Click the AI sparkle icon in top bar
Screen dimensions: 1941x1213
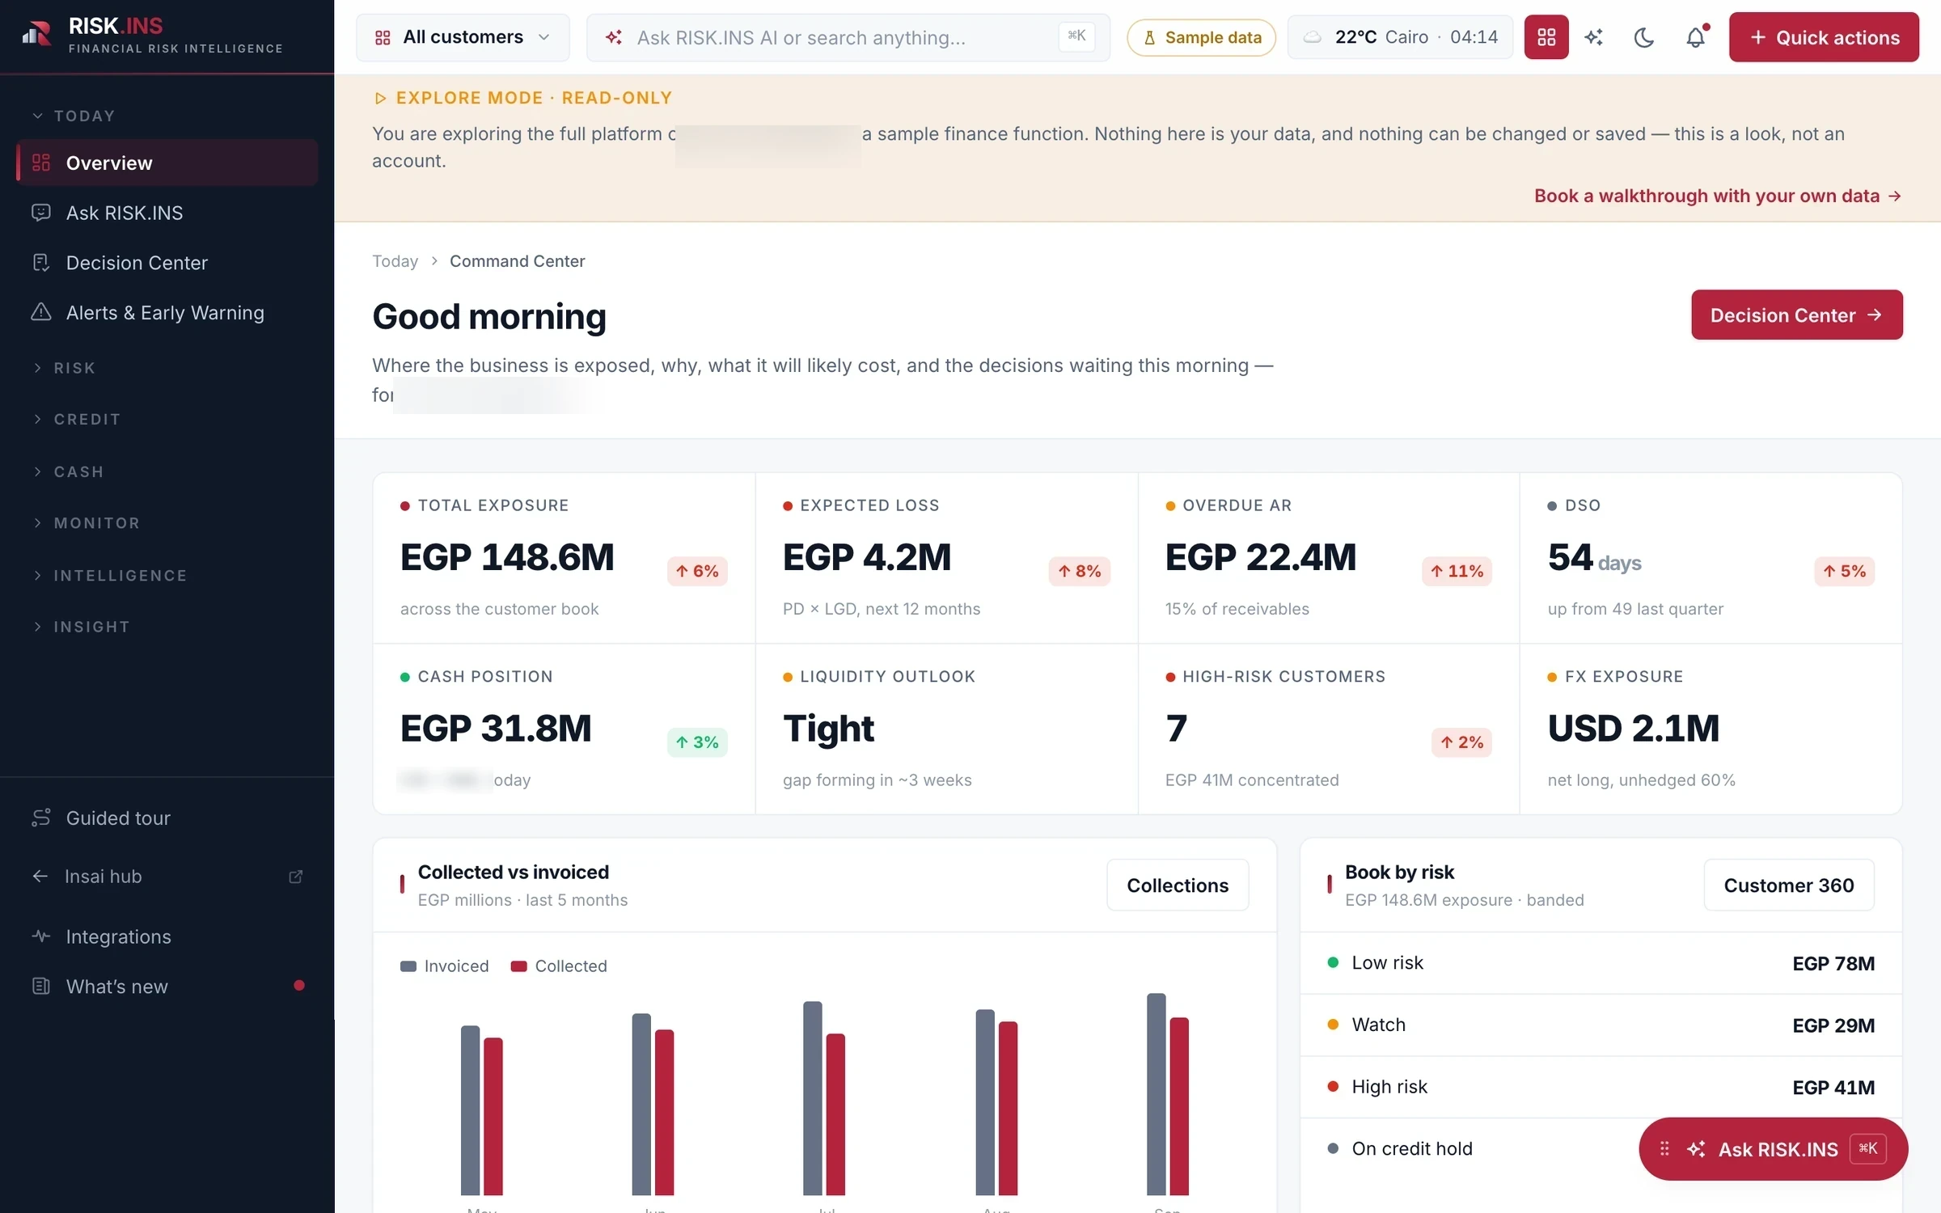(1594, 37)
